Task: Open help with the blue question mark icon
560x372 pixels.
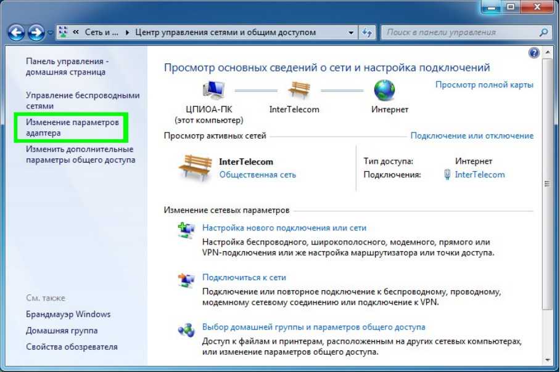Action: [x=533, y=53]
